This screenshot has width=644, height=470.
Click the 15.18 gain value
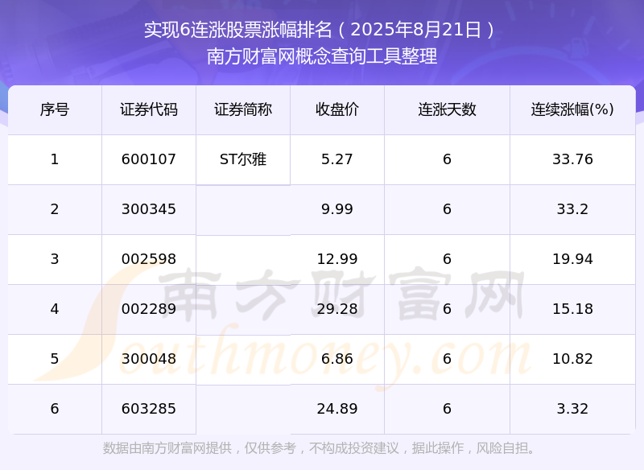click(x=572, y=309)
